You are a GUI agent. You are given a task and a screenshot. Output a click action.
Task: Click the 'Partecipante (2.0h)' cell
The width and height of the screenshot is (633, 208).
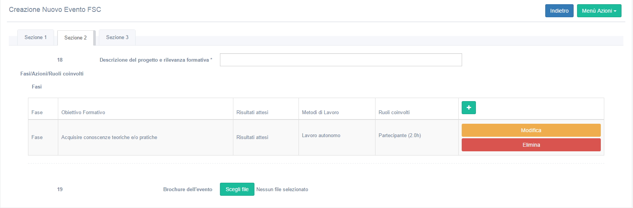[x=400, y=135]
